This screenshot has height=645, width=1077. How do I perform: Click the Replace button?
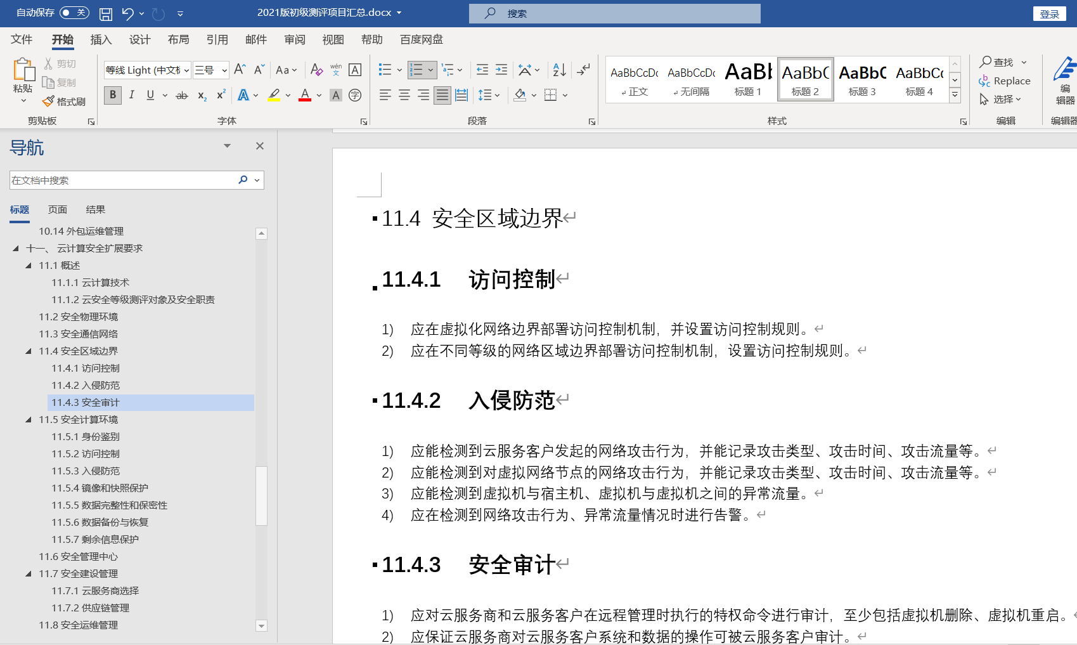(1005, 81)
